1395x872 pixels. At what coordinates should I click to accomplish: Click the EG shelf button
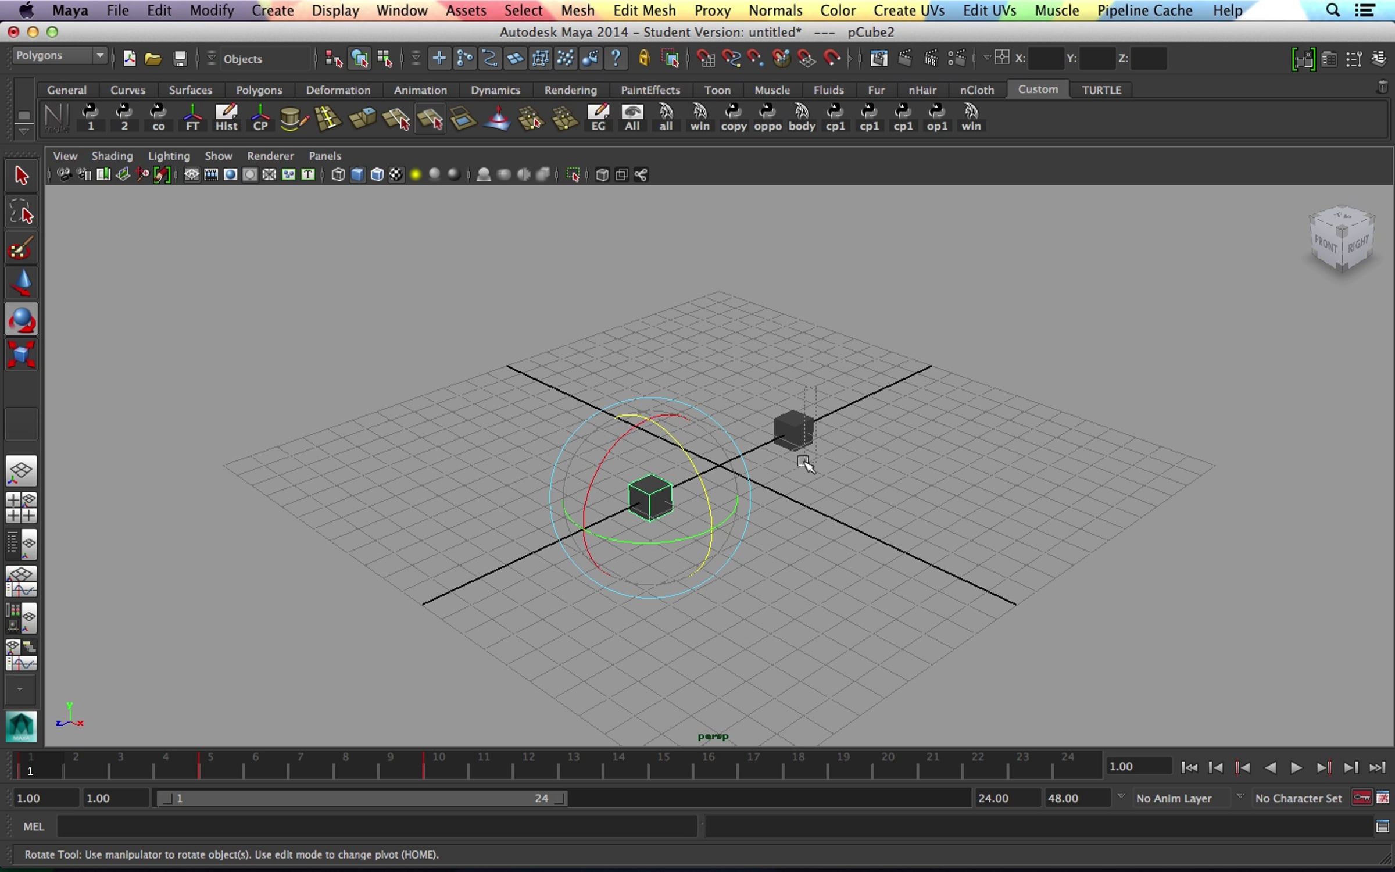coord(598,117)
